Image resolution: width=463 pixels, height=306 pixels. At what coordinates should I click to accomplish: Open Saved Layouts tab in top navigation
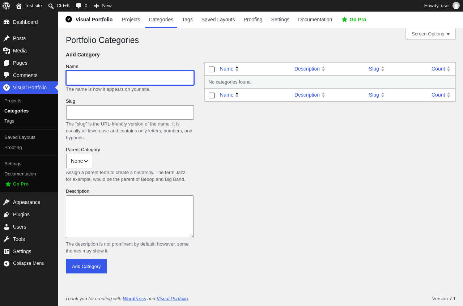(x=218, y=20)
